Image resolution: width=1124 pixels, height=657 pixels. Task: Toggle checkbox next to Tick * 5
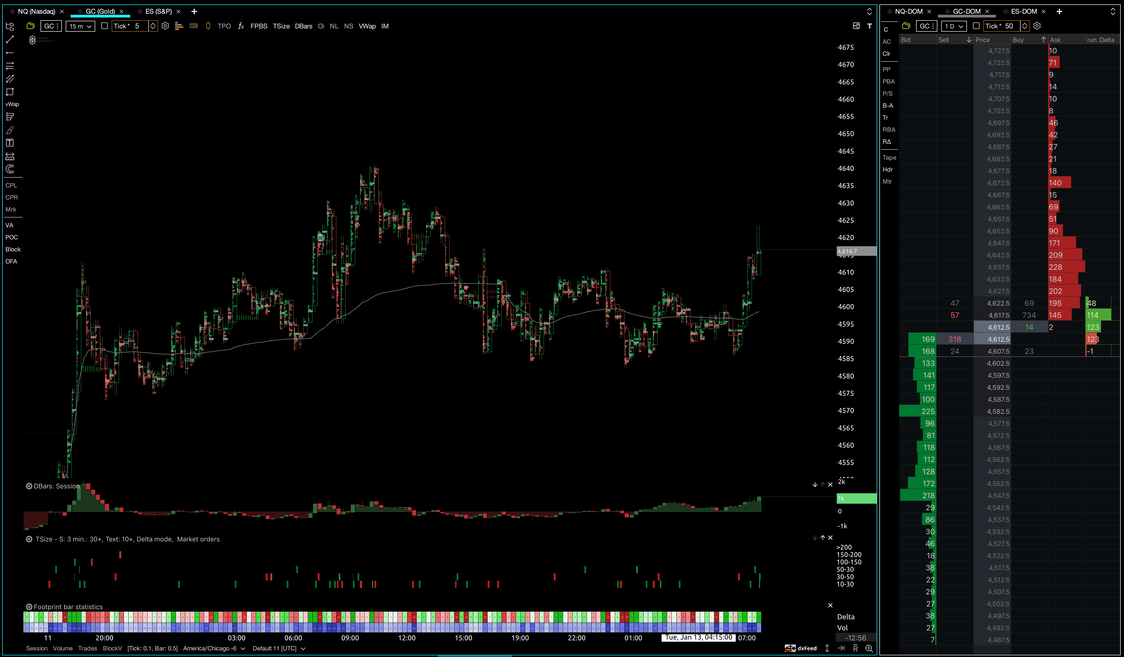tap(104, 26)
